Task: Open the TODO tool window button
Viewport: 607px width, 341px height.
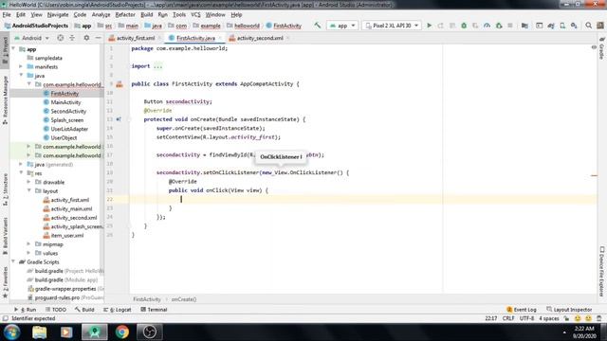Action: tap(56, 310)
